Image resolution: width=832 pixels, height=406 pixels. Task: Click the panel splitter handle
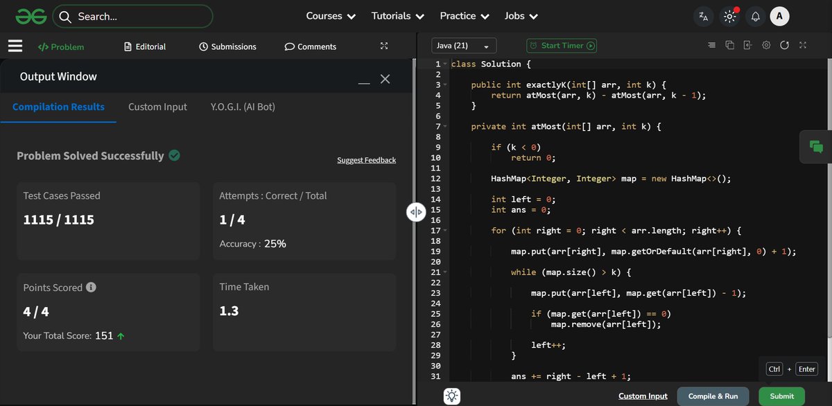point(415,212)
